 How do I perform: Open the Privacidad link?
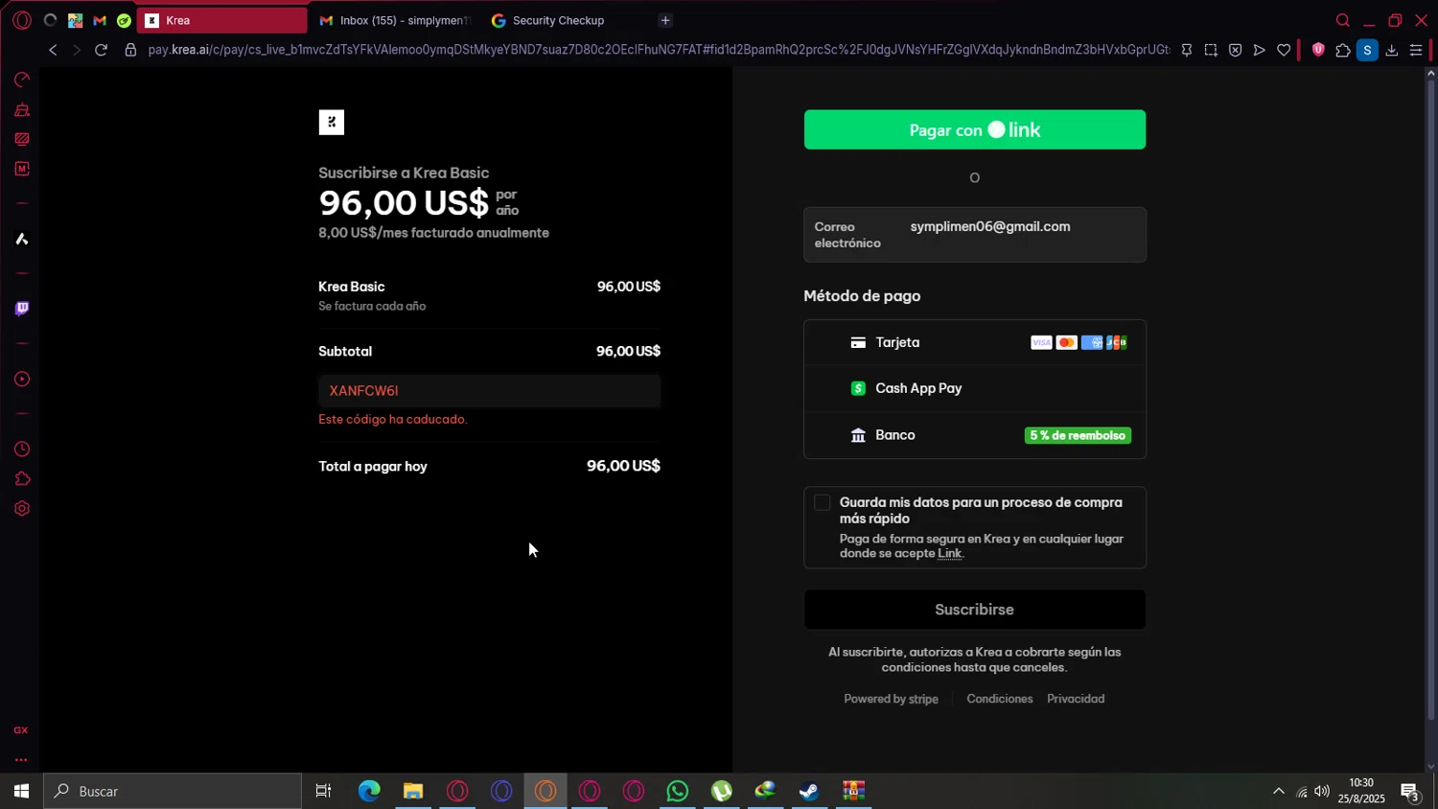(1076, 699)
